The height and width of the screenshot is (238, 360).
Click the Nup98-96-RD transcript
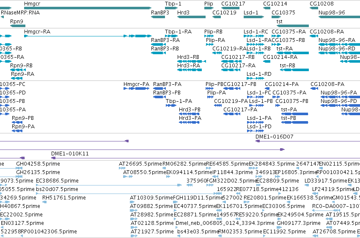[339, 53]
